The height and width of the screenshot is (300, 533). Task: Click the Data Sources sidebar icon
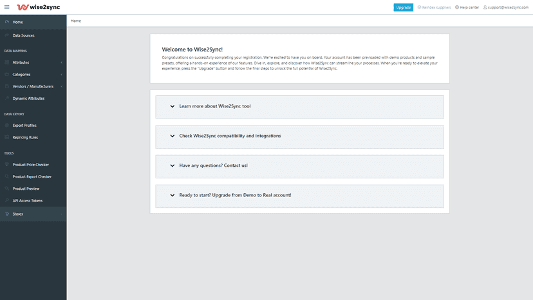click(x=7, y=35)
